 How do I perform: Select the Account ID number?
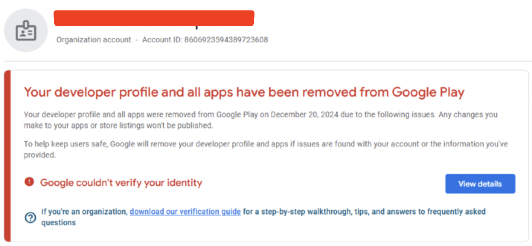pyautogui.click(x=226, y=40)
